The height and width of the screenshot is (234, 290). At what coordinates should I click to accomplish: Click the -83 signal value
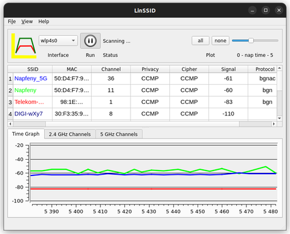click(228, 102)
